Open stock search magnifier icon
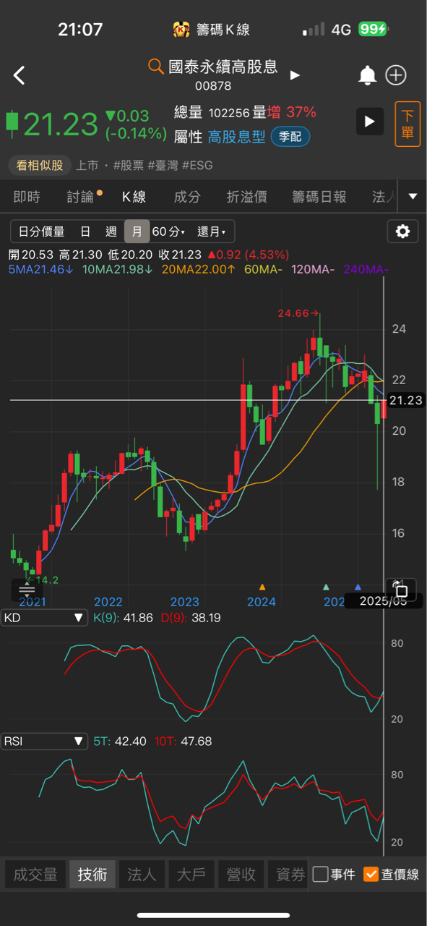The width and height of the screenshot is (427, 926). [155, 67]
